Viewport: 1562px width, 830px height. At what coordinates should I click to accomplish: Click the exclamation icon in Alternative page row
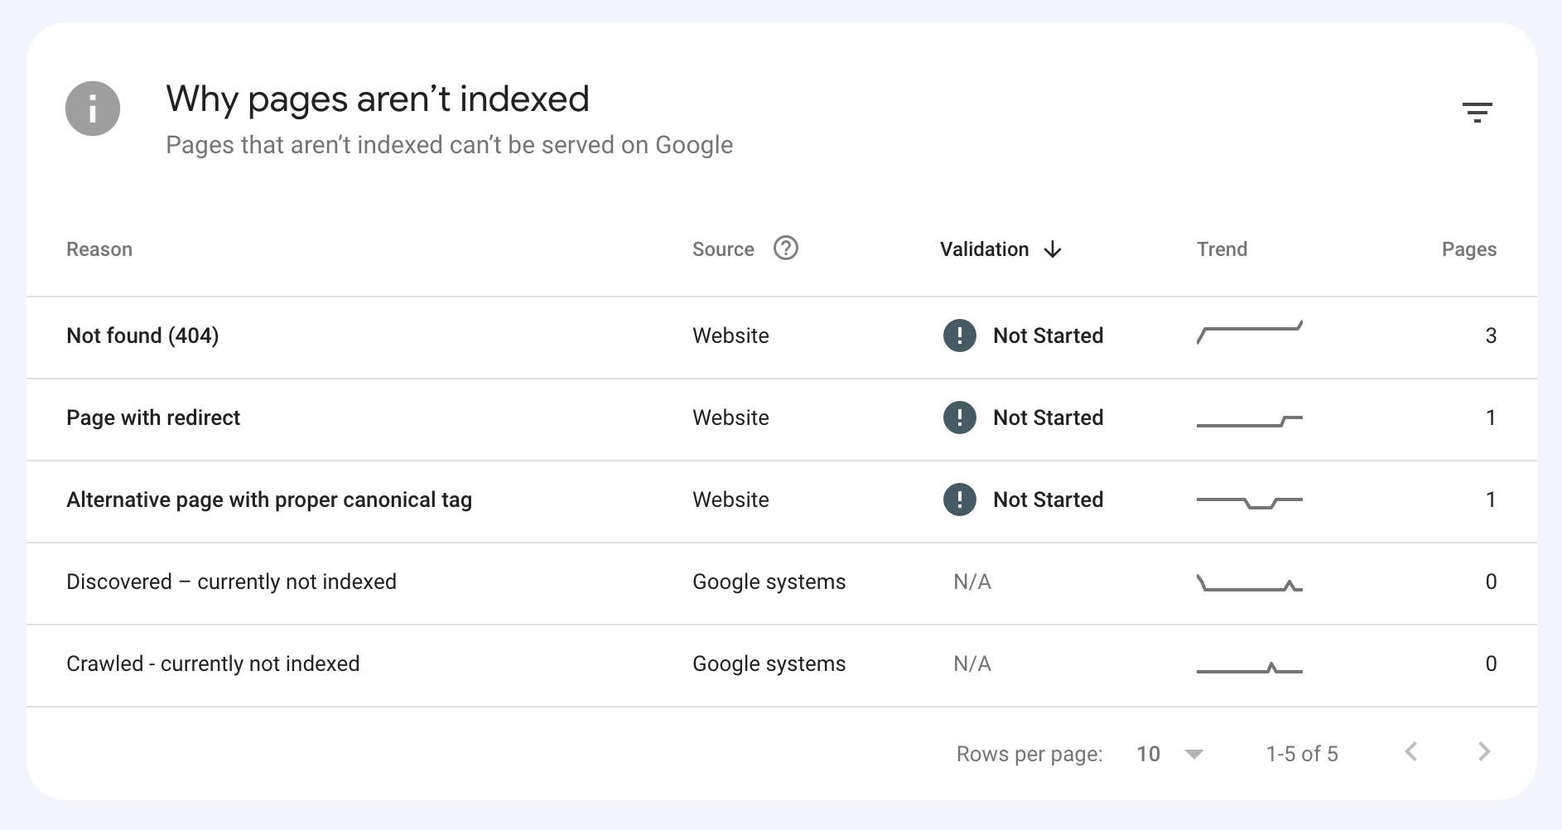pyautogui.click(x=960, y=499)
